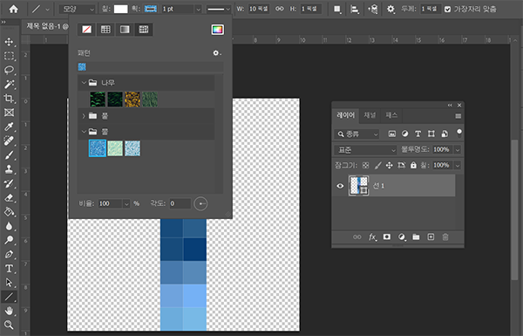The image size is (523, 336).
Task: Open the 종류 layer filter dropdown
Action: pos(357,134)
